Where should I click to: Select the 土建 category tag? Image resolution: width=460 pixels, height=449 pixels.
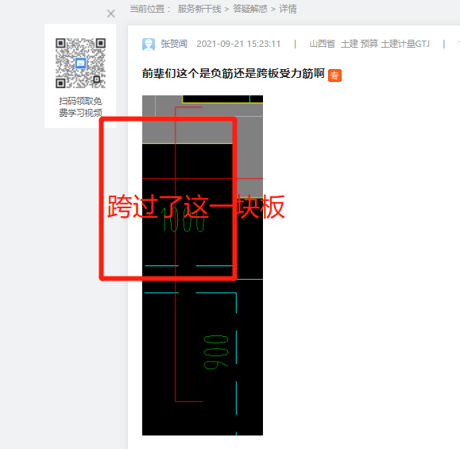pos(350,44)
